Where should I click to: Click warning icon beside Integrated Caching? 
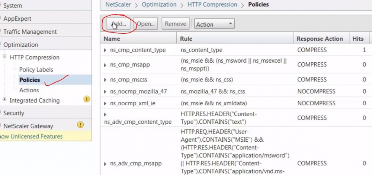tap(87, 99)
